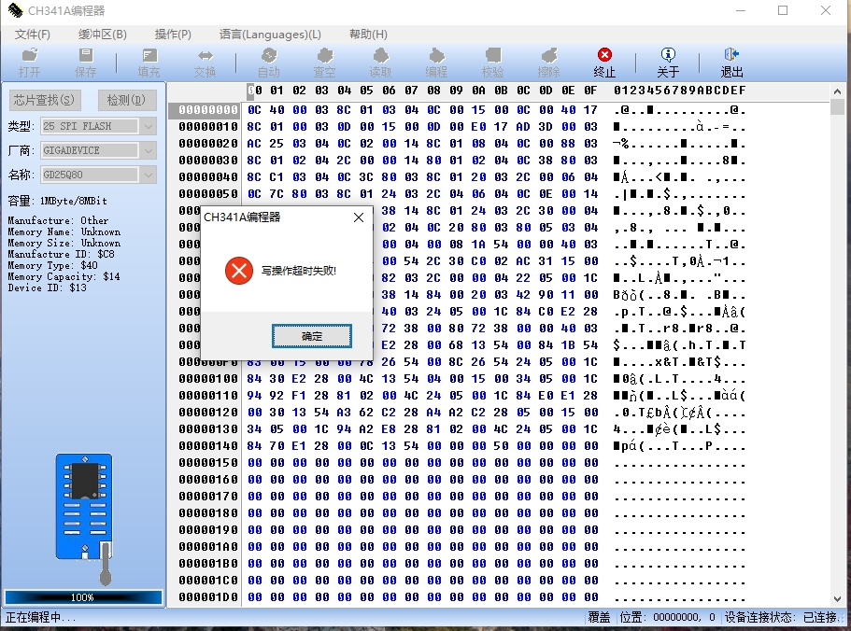
Task: Click the 填充 (Fill) toolbar icon
Action: (149, 63)
